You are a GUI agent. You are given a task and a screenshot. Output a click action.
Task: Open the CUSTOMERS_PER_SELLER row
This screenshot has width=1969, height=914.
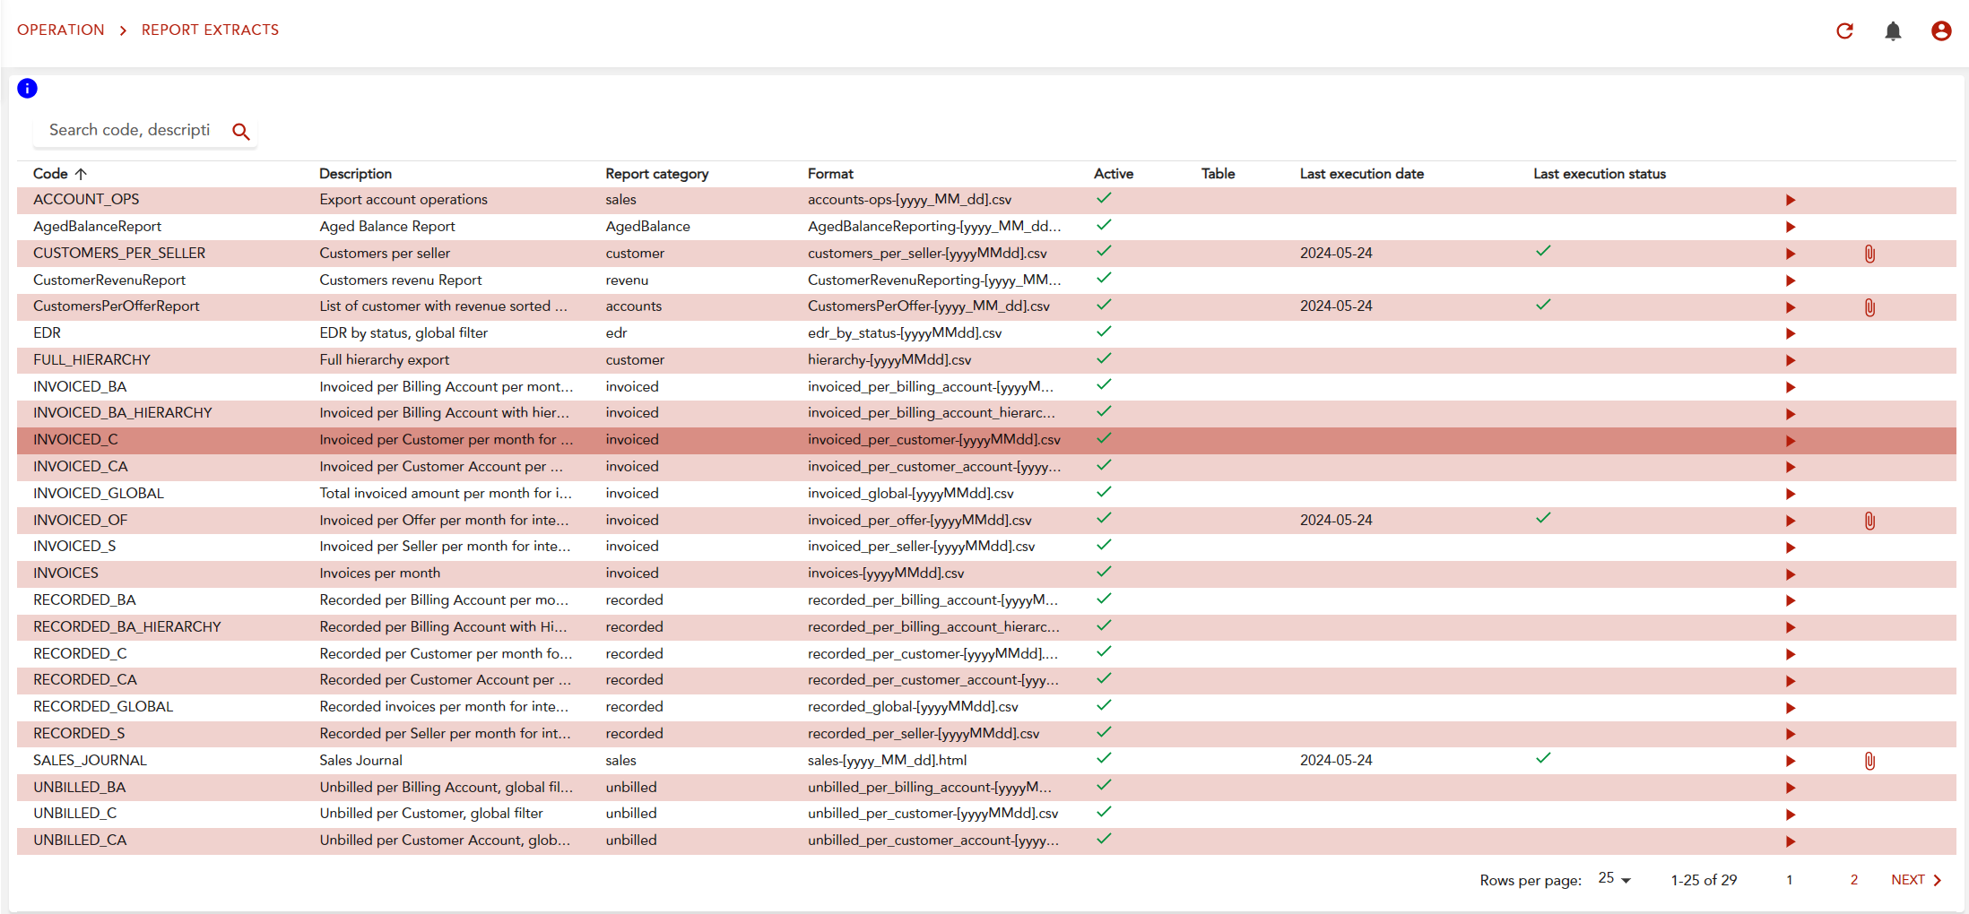(x=119, y=254)
